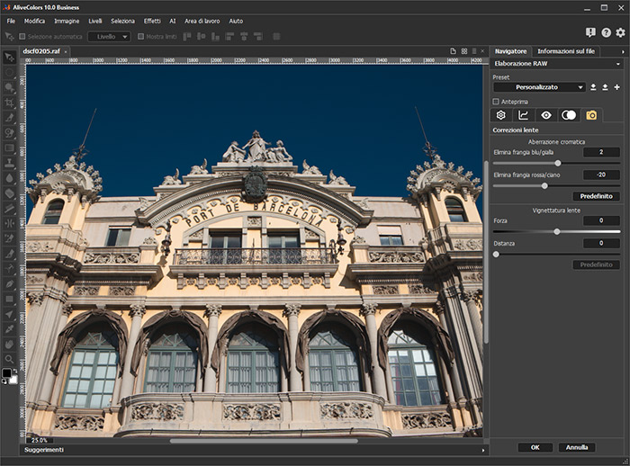Select the Hand pan tool

10,343
